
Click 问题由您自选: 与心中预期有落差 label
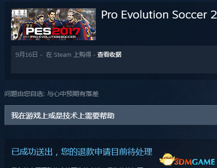pyautogui.click(x=52, y=94)
